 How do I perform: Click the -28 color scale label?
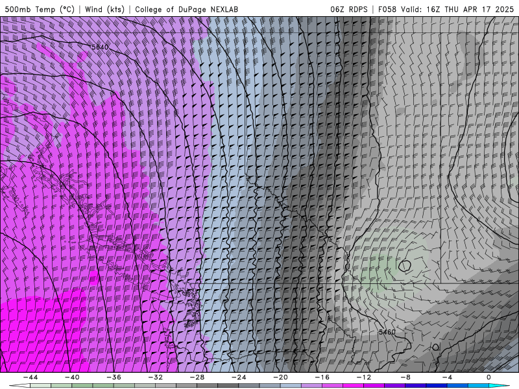coord(197,377)
